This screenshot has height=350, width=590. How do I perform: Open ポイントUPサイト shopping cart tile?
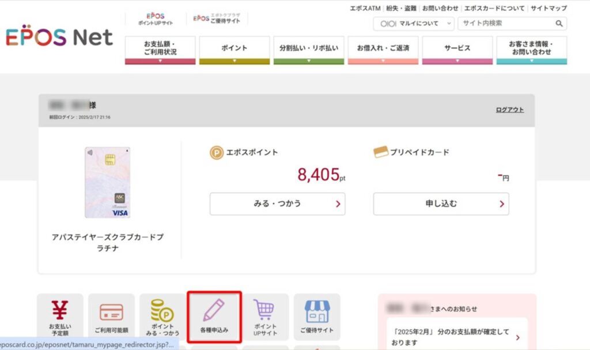265,317
